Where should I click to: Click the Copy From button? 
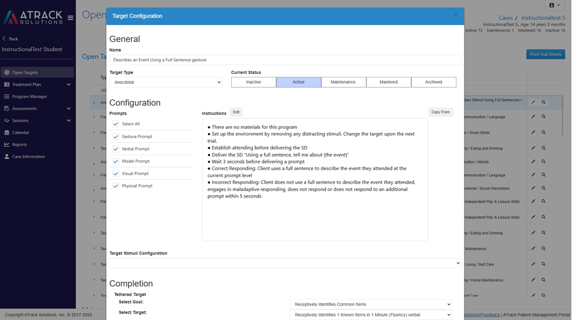pyautogui.click(x=441, y=113)
